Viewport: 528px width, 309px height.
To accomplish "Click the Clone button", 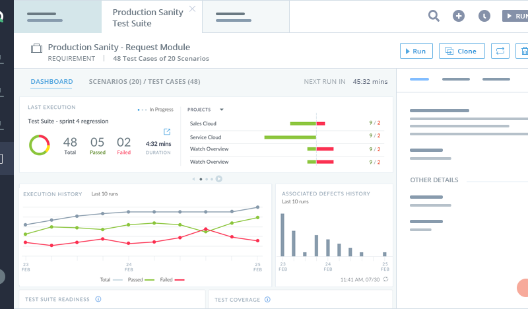I will 462,51.
